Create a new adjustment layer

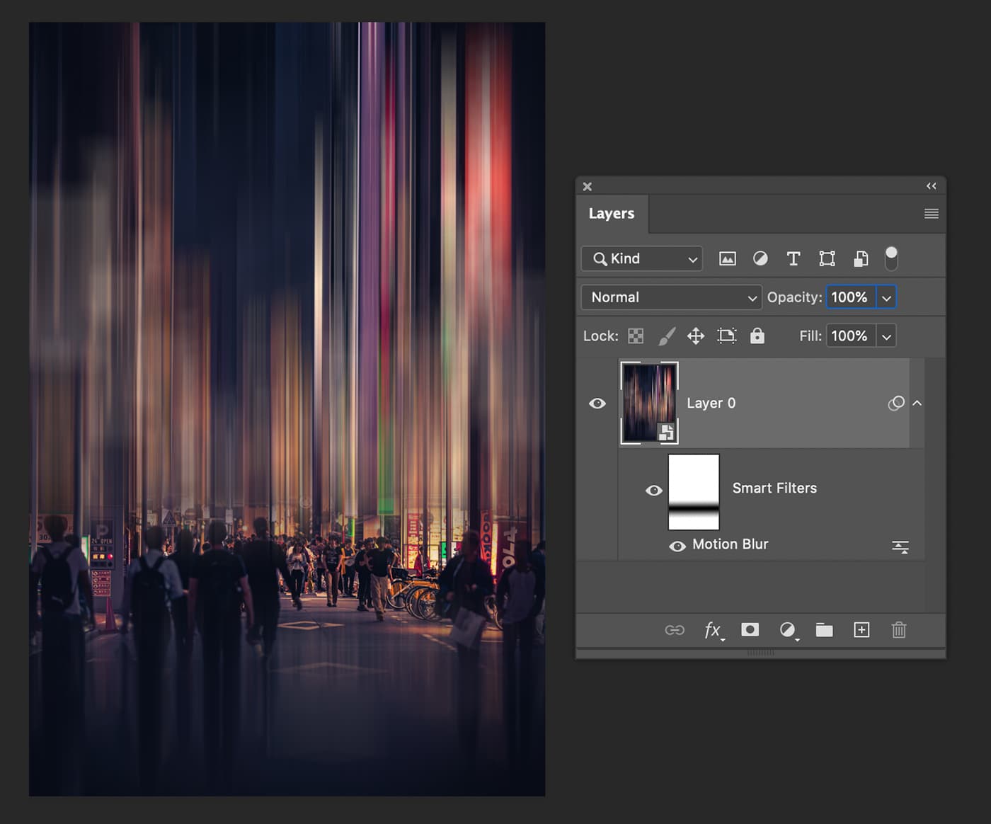pos(788,629)
